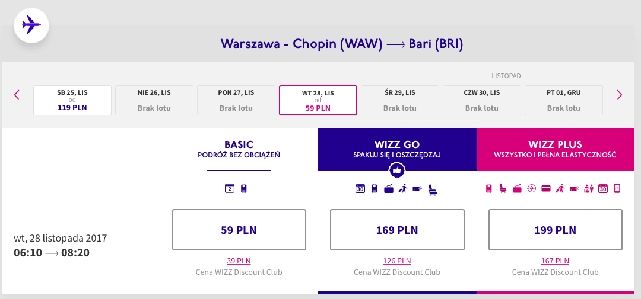
Task: Choose the WIZZ GO 169 PLN fare
Action: click(397, 230)
